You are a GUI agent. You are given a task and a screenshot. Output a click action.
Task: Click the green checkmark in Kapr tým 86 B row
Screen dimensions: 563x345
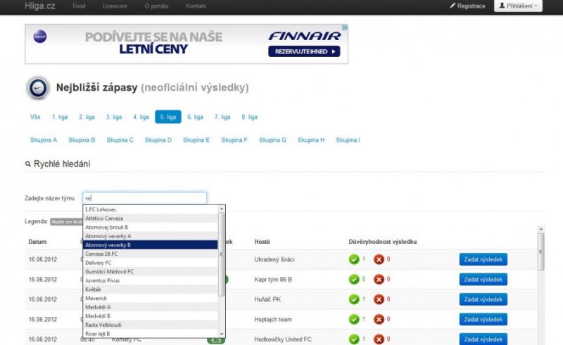[353, 280]
